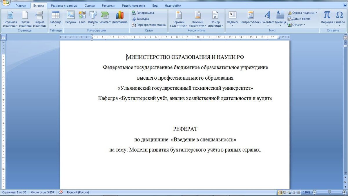Screen dimensions: 348x196
Task: Open the Таблица dropdown arrow
Action: [x=55, y=26]
